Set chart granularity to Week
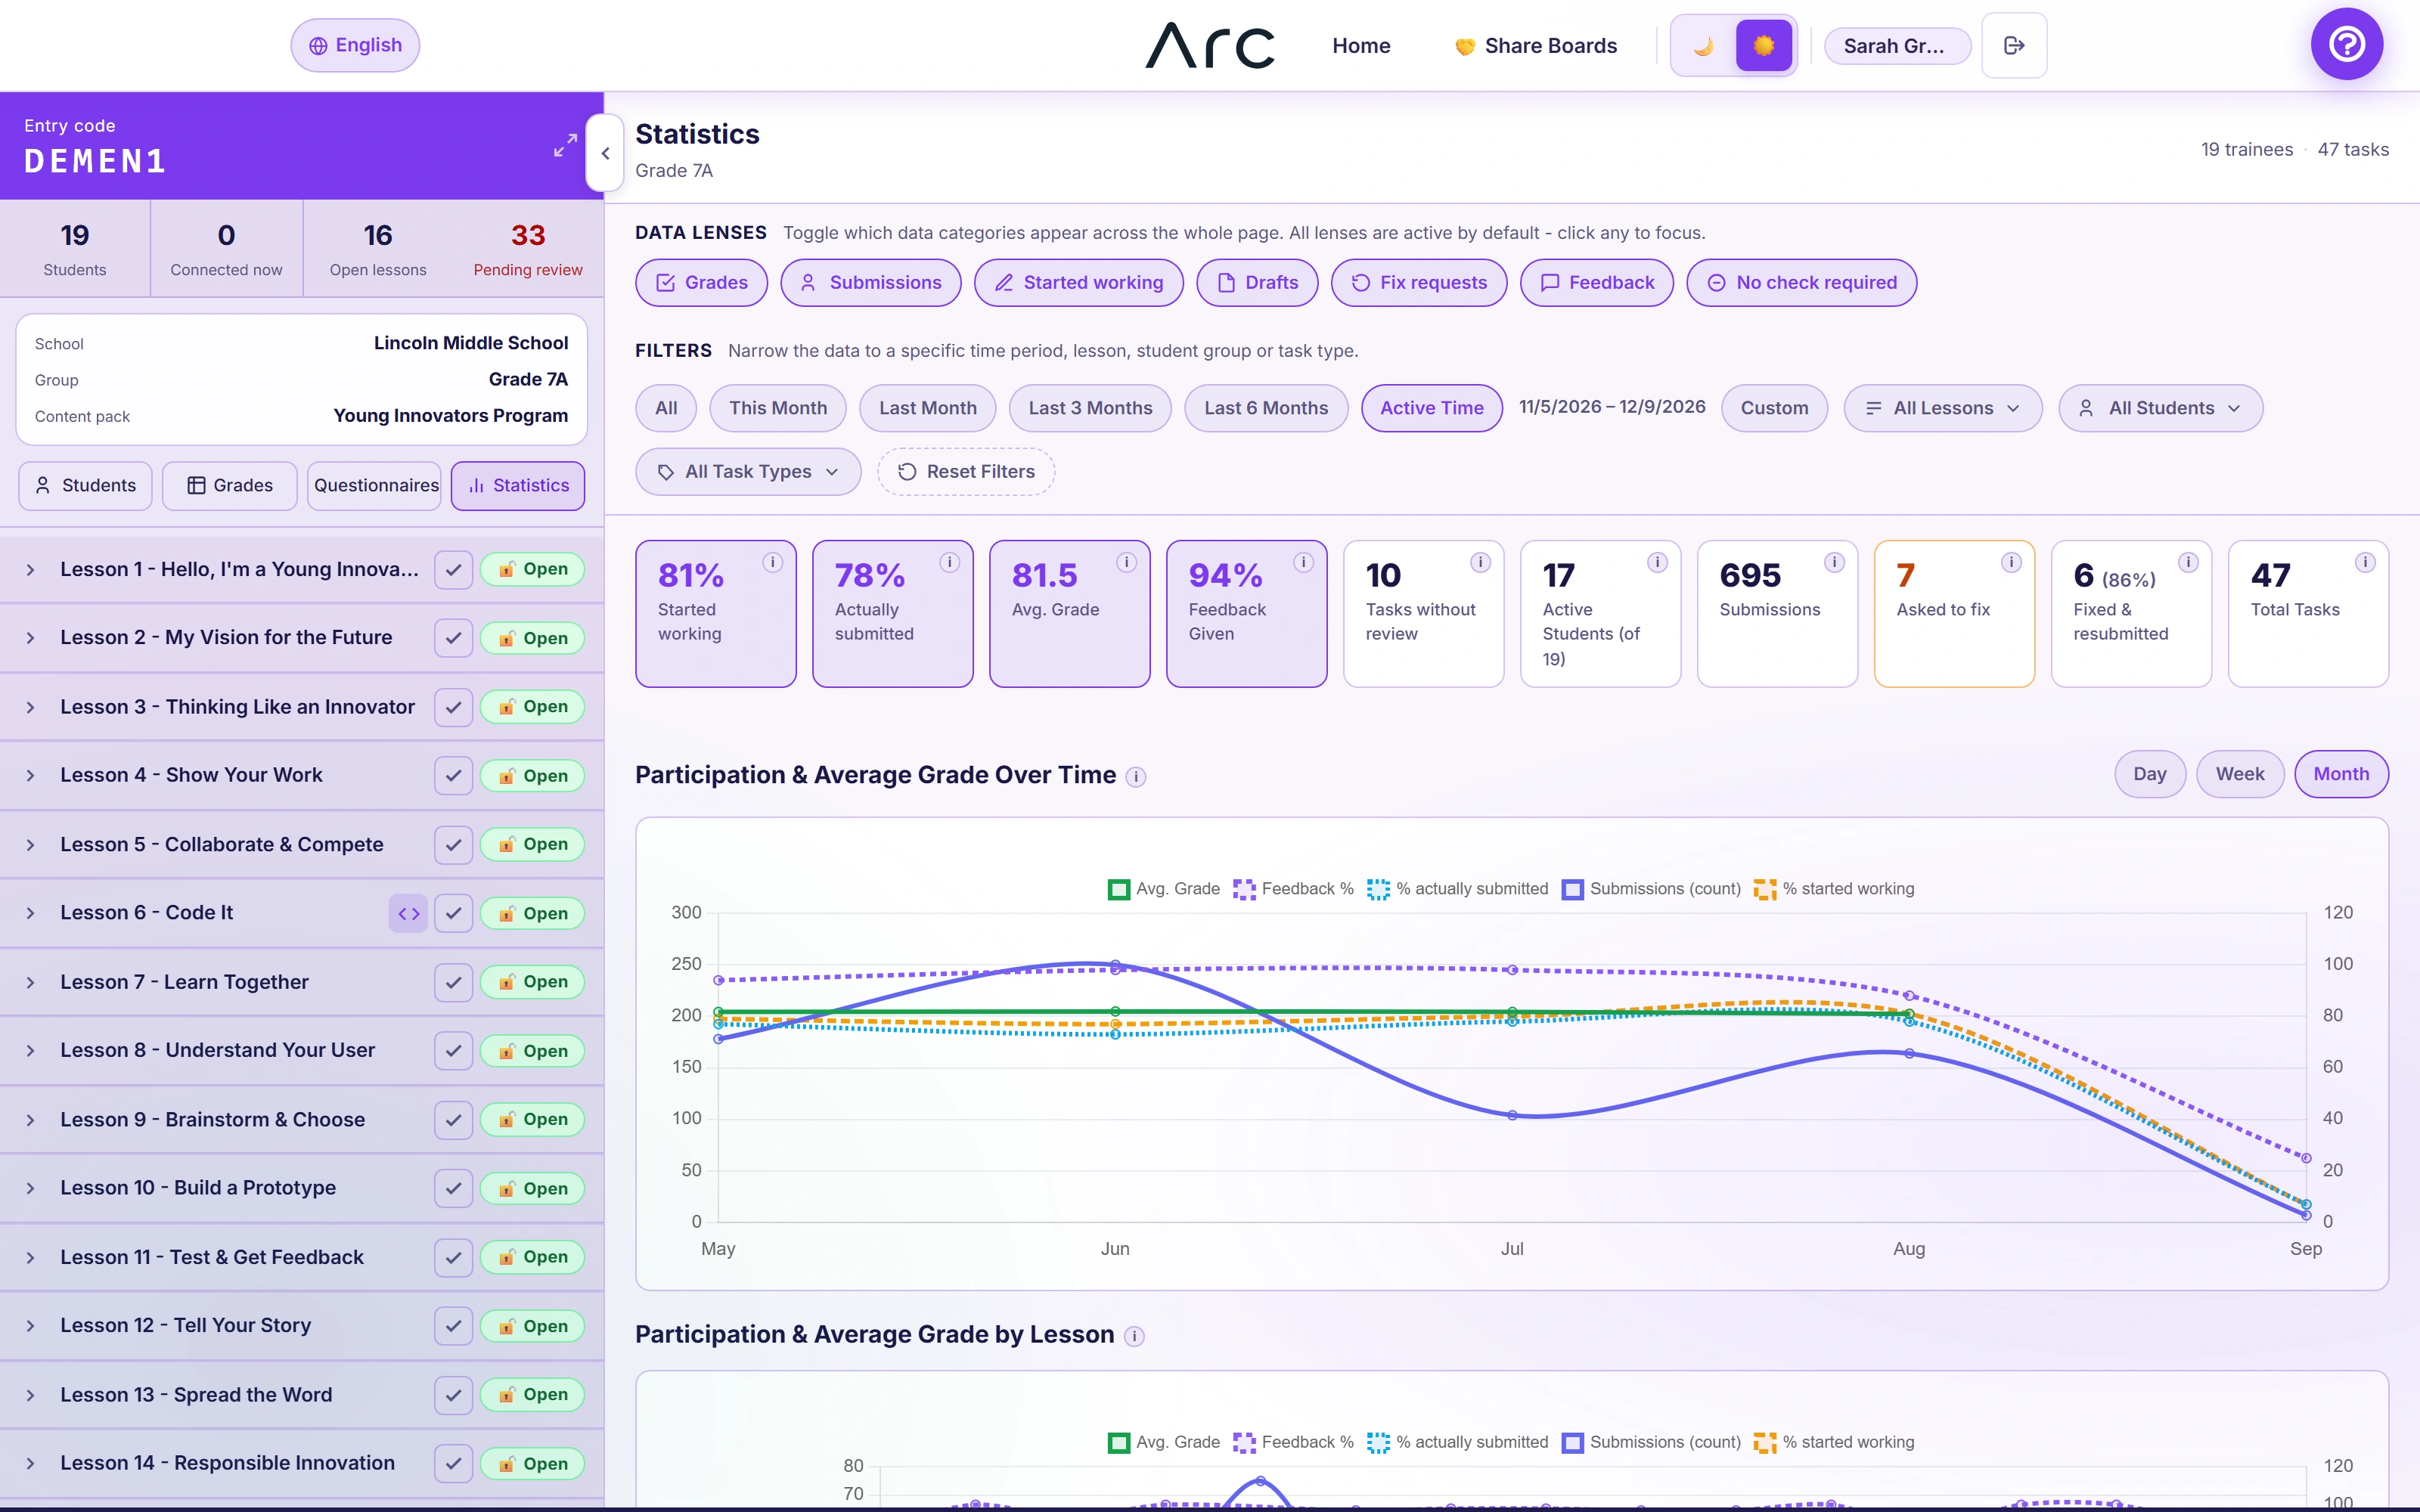This screenshot has width=2420, height=1512. coord(2240,774)
